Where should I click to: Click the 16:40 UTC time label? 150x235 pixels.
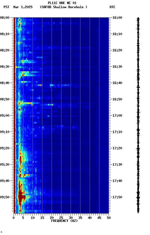pyautogui.click(x=117, y=83)
